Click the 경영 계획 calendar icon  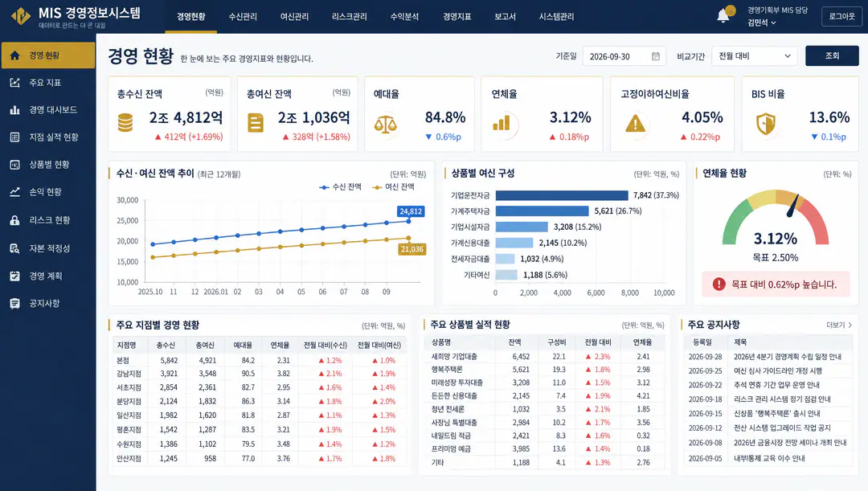point(15,276)
